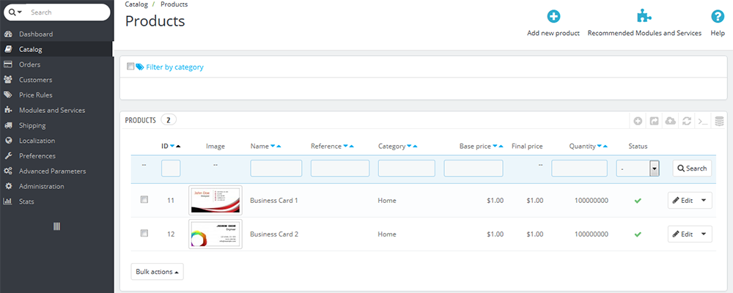Viewport: 733px width, 293px height.
Task: Sort Category column descending arrow
Action: (x=409, y=146)
